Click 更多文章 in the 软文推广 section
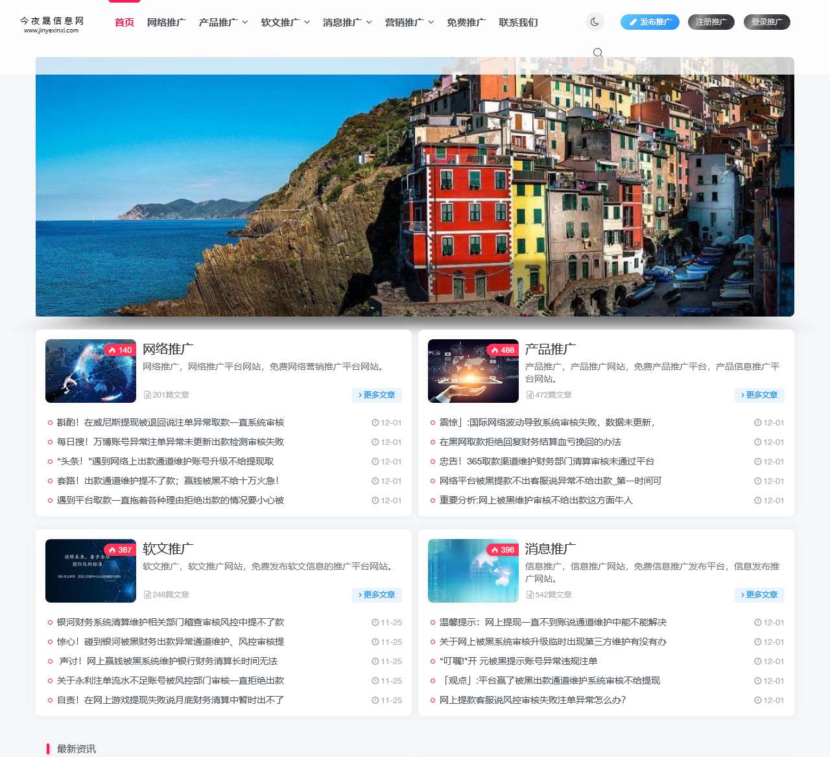Viewport: 830px width, 757px height. 377,595
